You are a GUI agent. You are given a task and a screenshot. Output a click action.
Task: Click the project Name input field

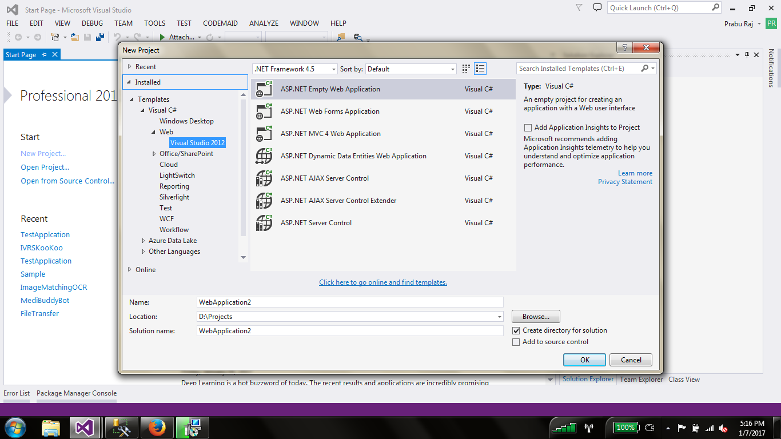coord(350,302)
